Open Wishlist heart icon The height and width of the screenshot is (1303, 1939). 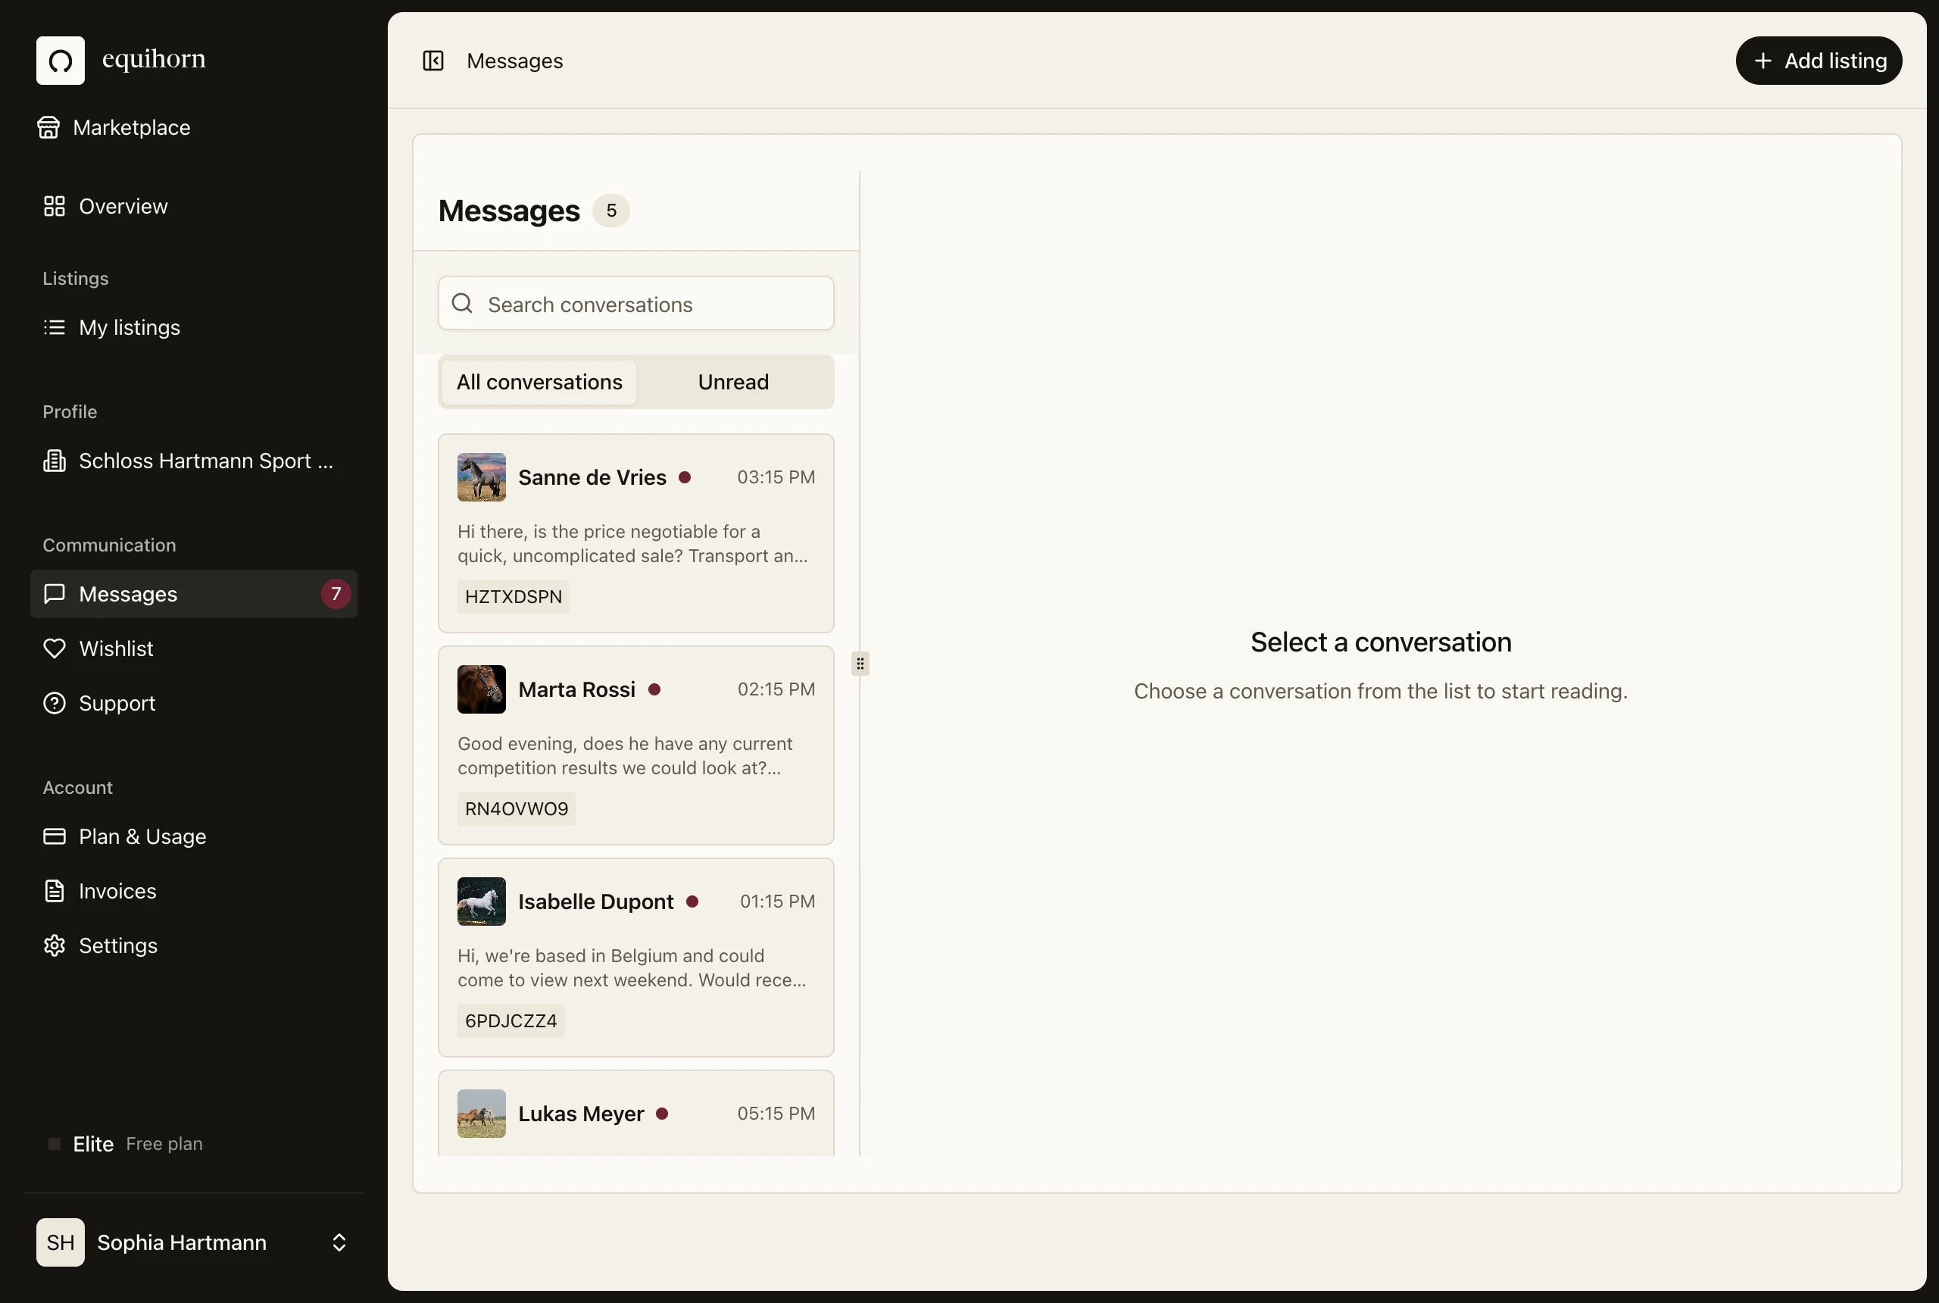coord(55,648)
